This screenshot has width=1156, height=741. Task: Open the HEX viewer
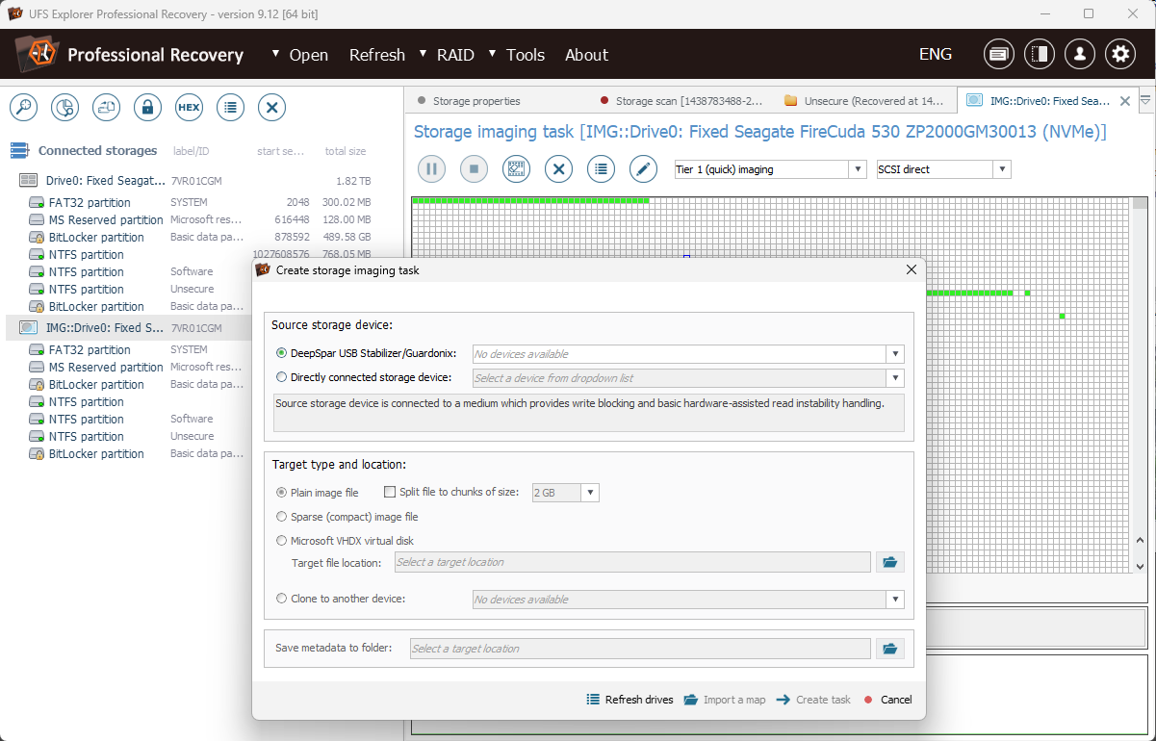tap(189, 107)
